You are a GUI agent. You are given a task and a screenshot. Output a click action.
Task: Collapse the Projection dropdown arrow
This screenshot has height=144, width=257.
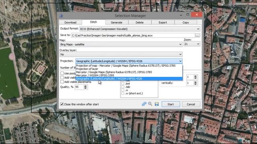point(180,61)
